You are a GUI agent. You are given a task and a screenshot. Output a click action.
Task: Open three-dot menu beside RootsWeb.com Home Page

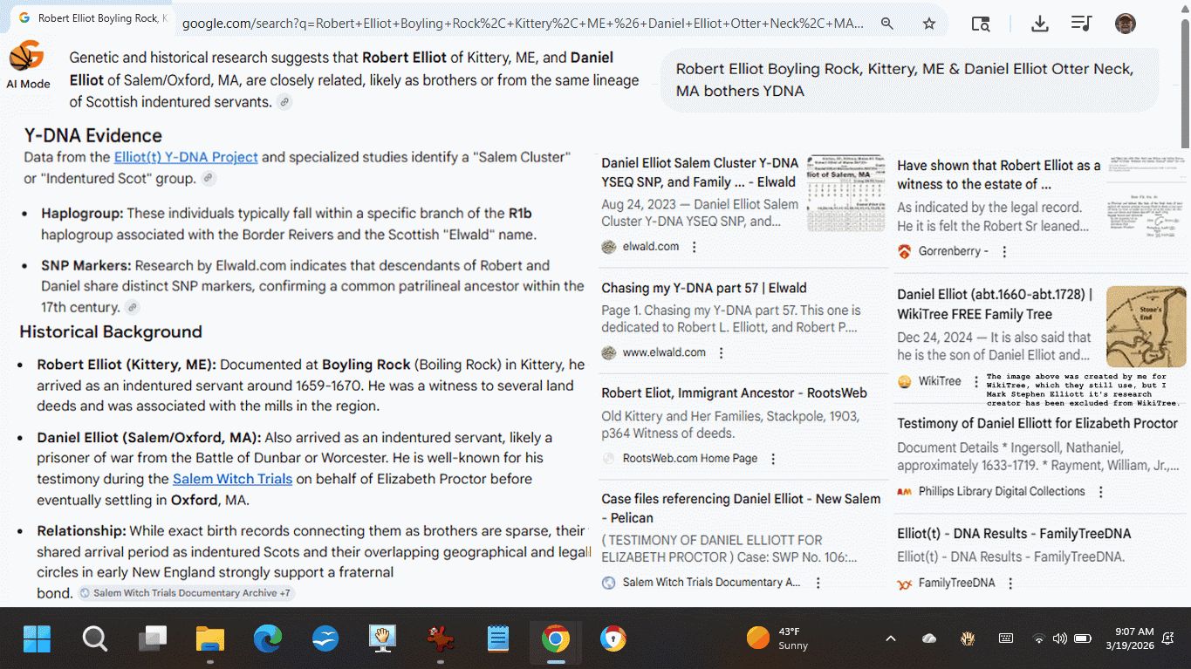pyautogui.click(x=773, y=459)
